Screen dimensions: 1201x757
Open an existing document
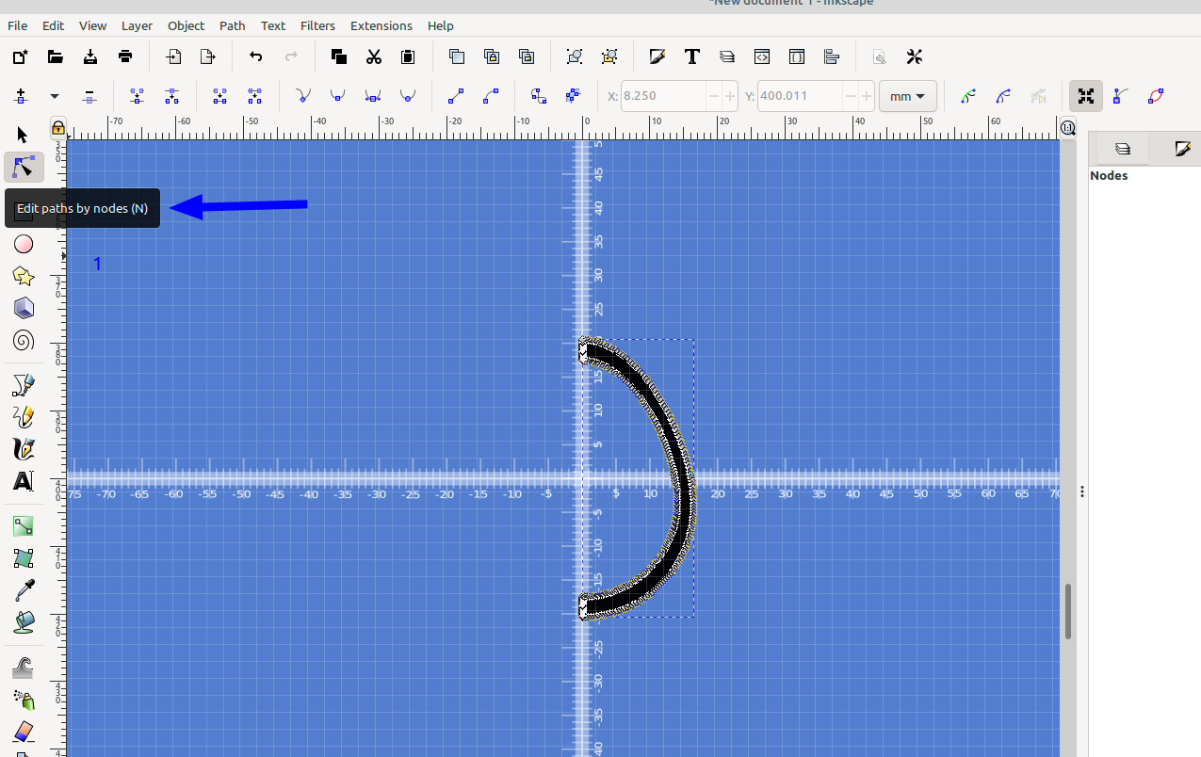pyautogui.click(x=56, y=56)
